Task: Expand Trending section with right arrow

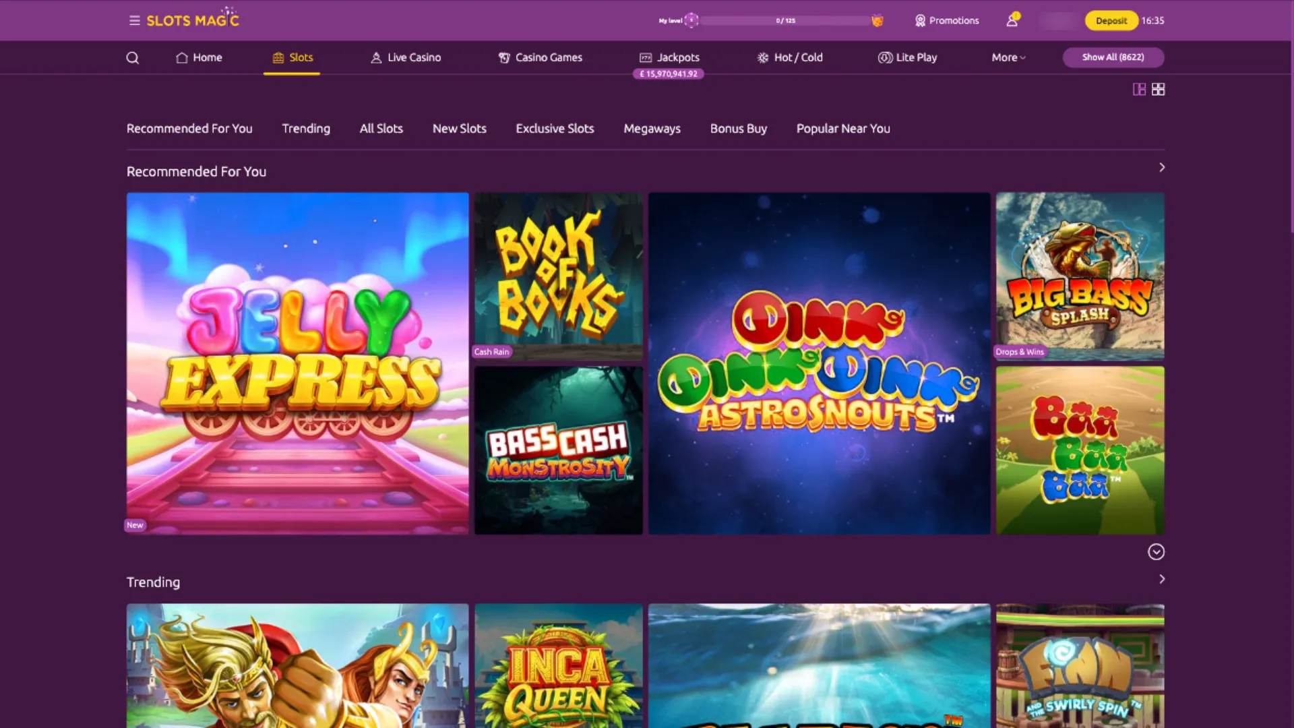Action: 1162,579
